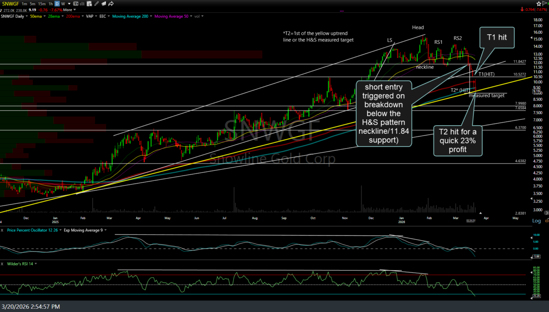Toggle the Log scale option

pos(536,221)
